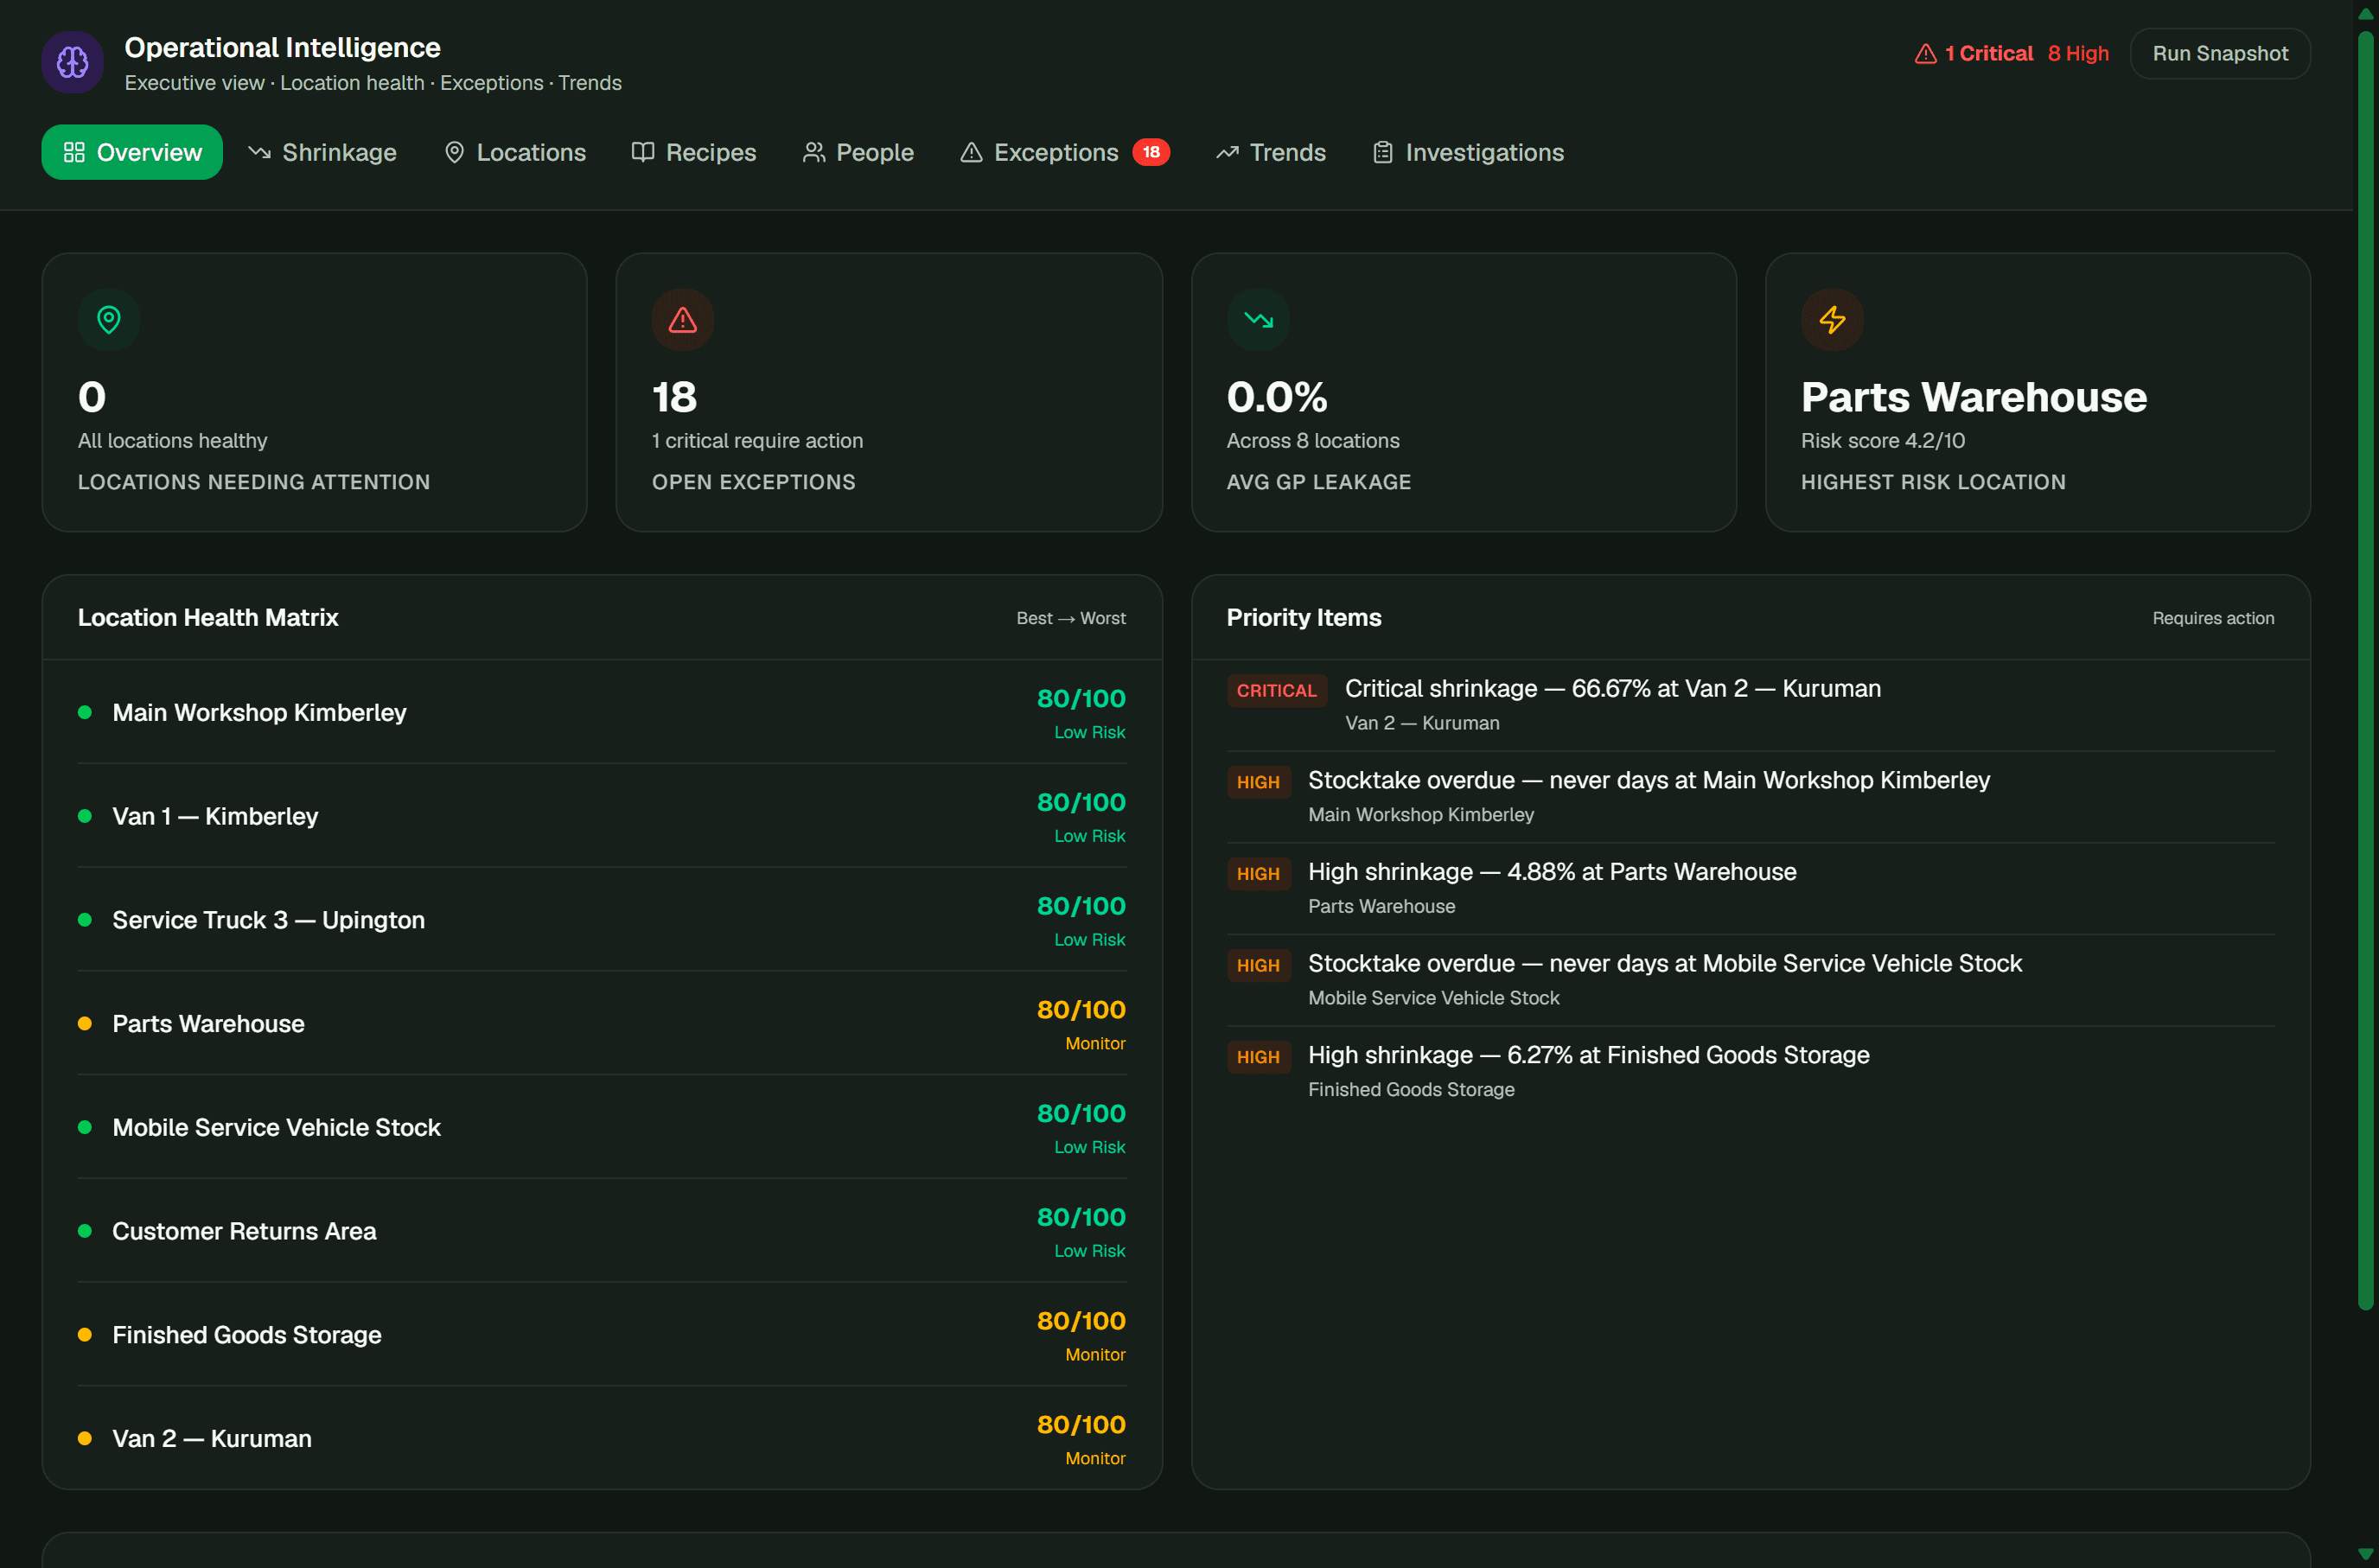
Task: Click the People users icon
Action: tap(814, 152)
